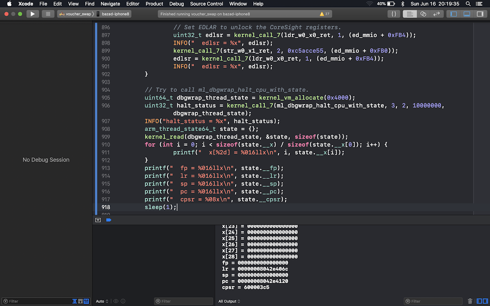Toggle the Inspector panel visibility

click(479, 13)
